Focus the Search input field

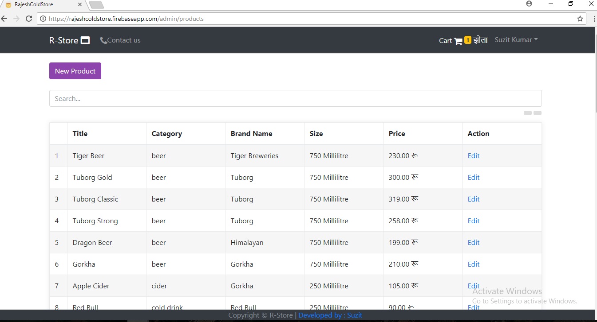(295, 98)
